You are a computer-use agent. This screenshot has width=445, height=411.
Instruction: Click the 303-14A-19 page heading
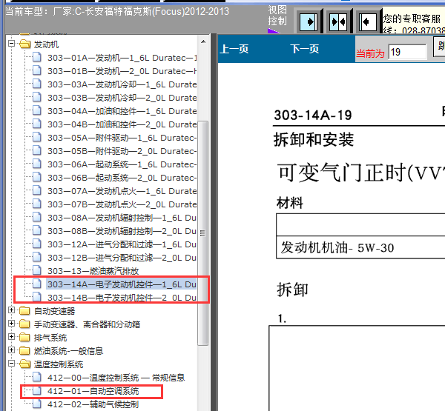pyautogui.click(x=313, y=116)
